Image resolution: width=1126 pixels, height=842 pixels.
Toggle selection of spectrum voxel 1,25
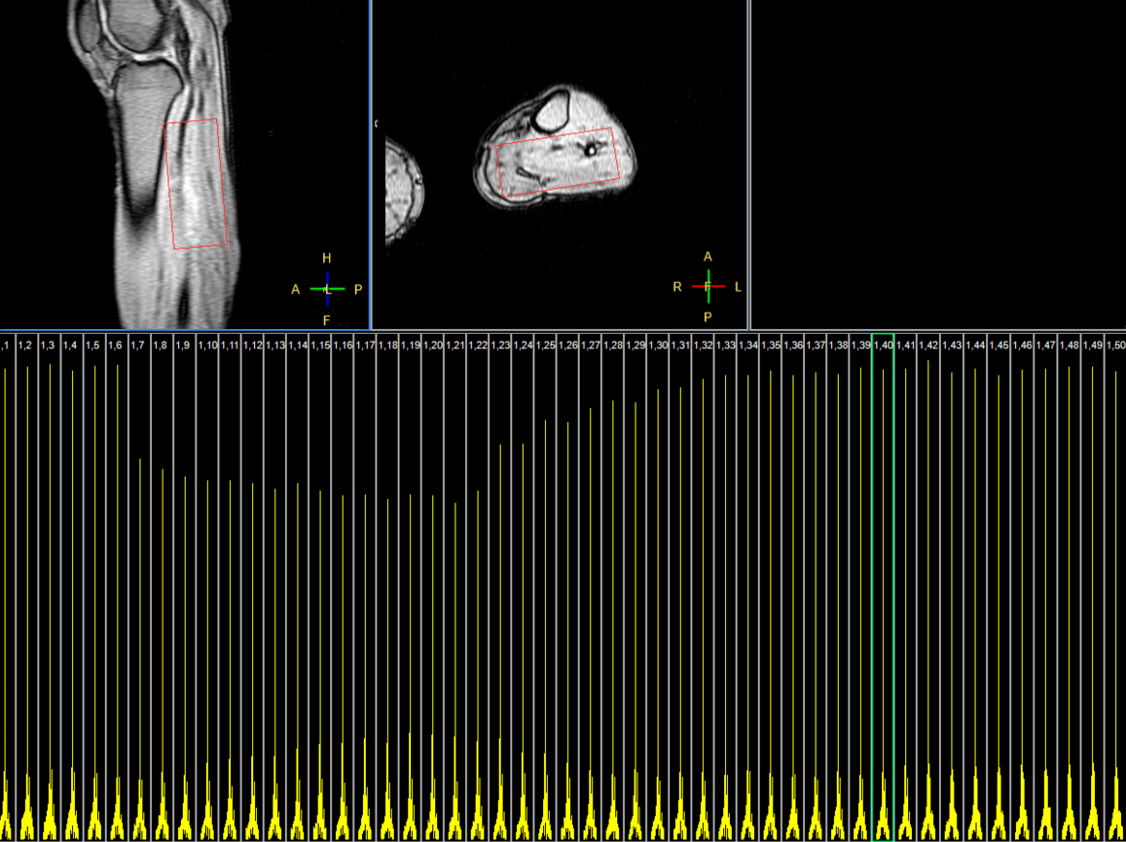point(546,345)
